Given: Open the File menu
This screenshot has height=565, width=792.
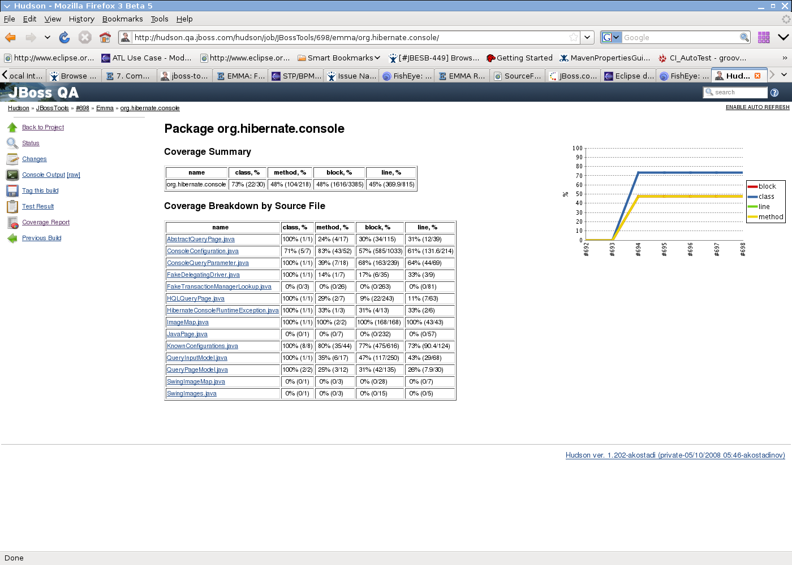Looking at the screenshot, I should coord(10,19).
